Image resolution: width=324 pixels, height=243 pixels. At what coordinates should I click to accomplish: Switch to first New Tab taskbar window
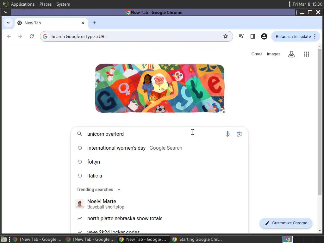tap(37, 239)
